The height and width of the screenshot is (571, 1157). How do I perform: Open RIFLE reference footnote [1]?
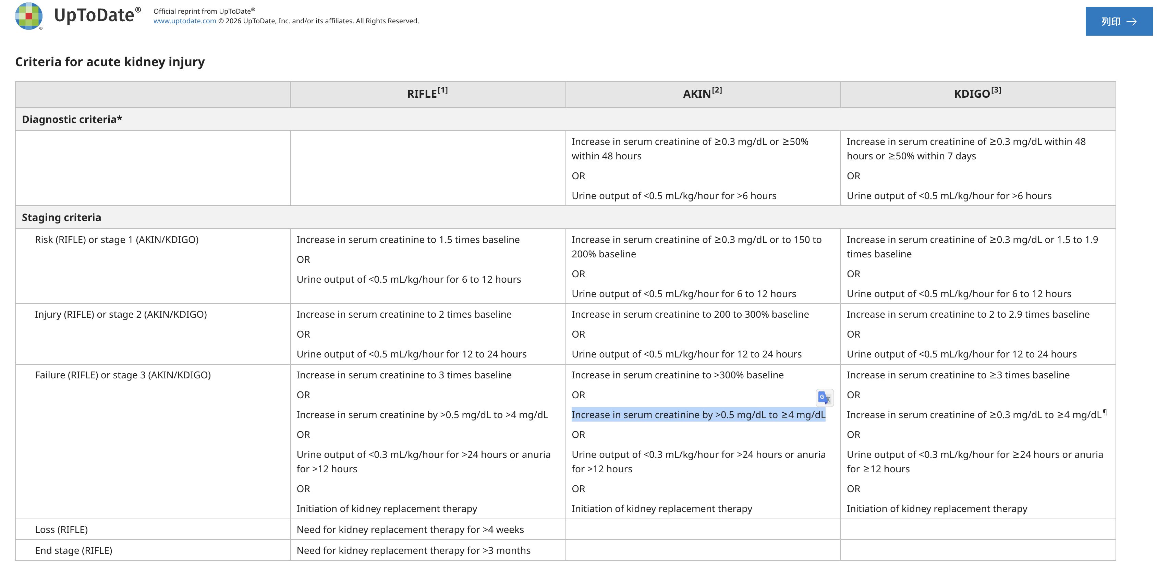point(443,90)
